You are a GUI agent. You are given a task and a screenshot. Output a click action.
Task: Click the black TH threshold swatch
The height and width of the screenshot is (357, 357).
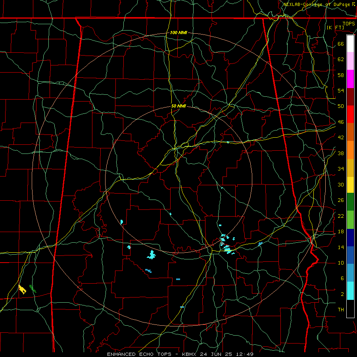350,309
